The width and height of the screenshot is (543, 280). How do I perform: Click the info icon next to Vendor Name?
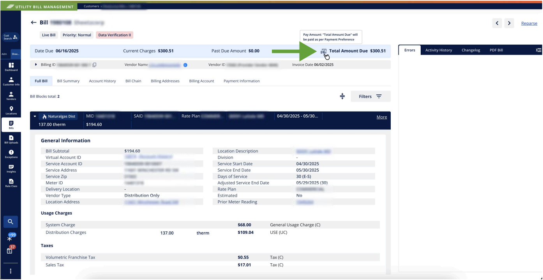click(x=185, y=65)
